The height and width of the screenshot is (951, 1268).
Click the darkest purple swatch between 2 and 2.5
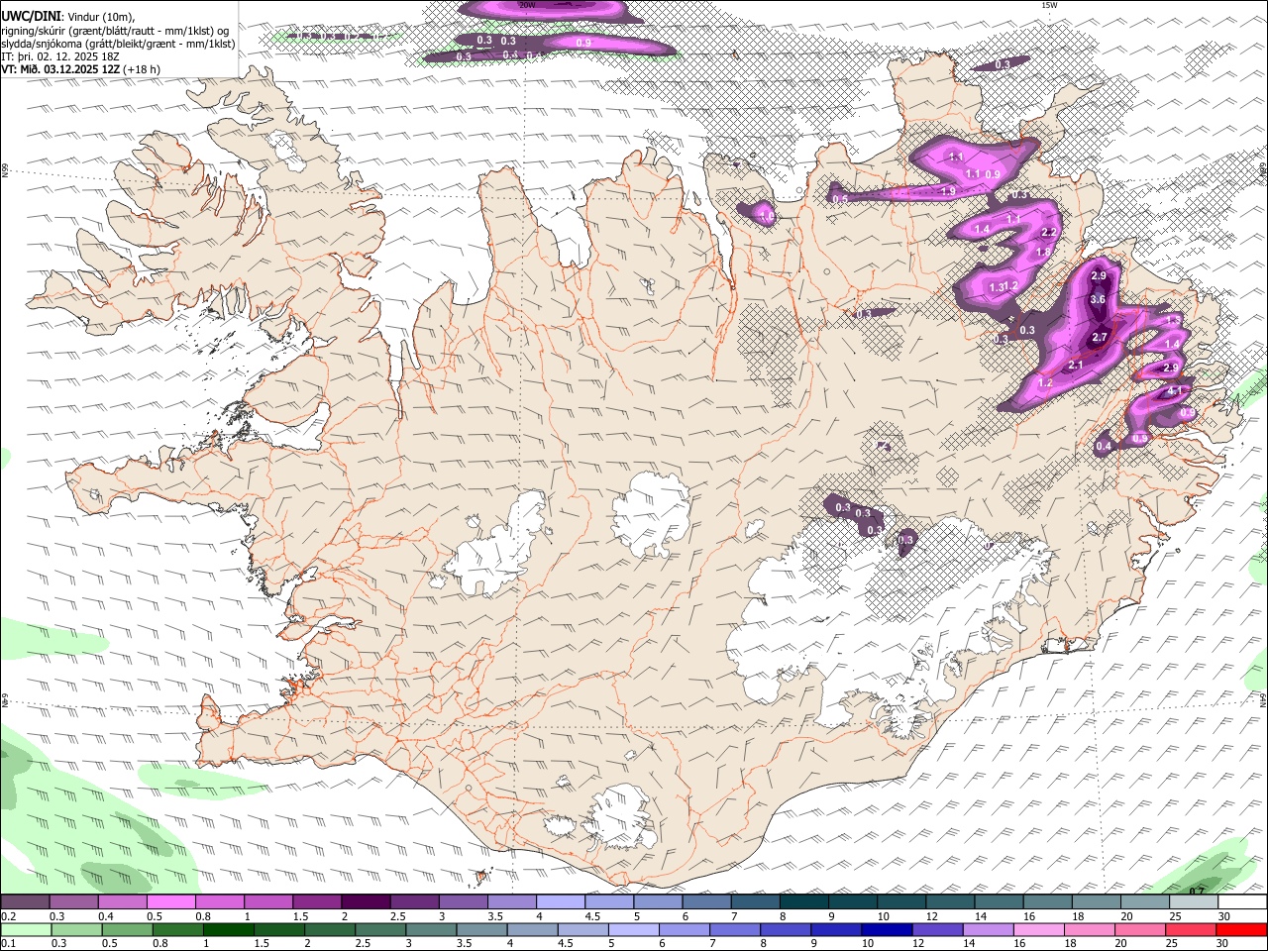click(x=365, y=902)
